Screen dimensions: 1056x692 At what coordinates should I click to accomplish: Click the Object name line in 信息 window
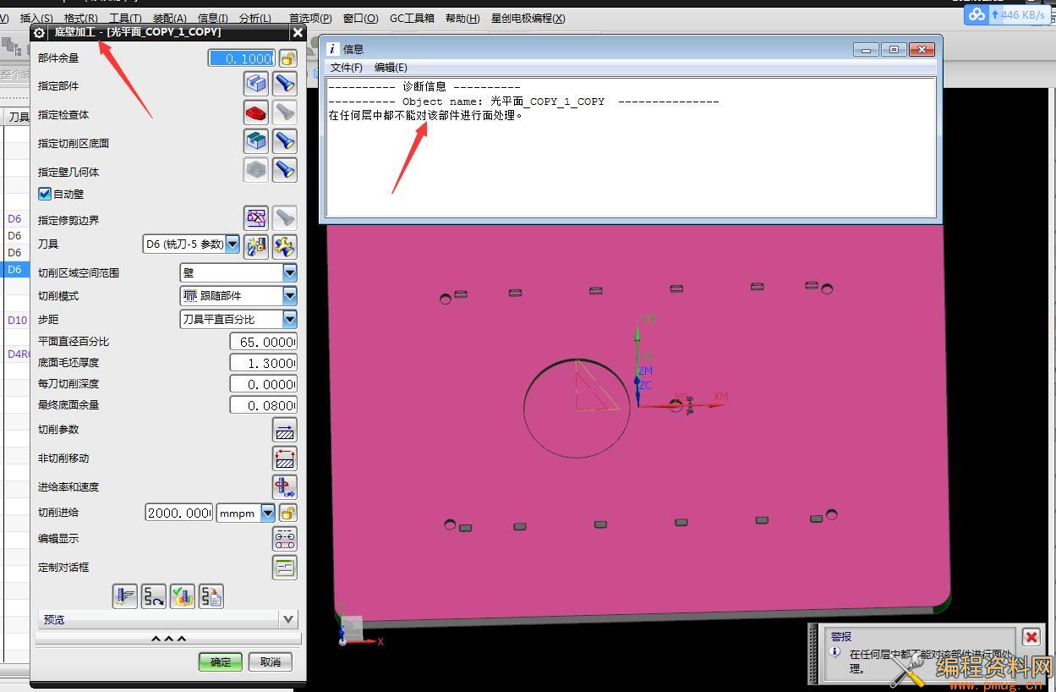(x=523, y=102)
